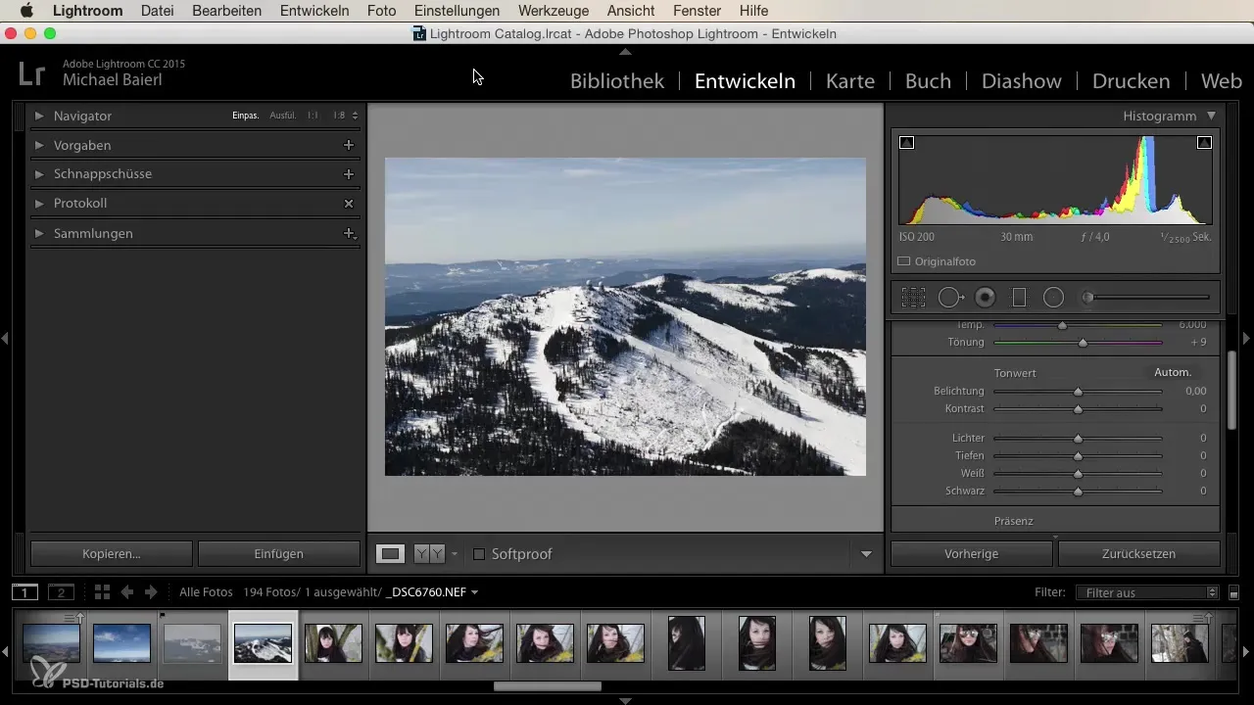1254x705 pixels.
Task: Go forward with filmstrip right arrow
Action: pyautogui.click(x=150, y=592)
